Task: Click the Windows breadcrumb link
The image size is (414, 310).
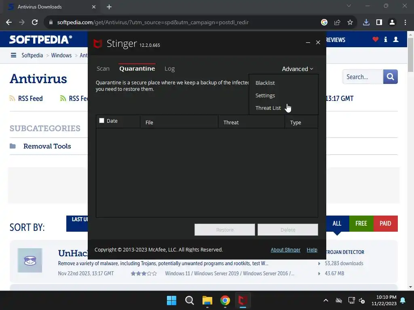Action: (61, 55)
